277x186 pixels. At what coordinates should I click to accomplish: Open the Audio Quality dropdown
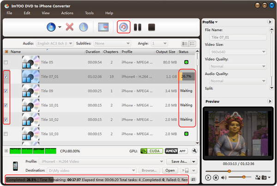(x=238, y=81)
